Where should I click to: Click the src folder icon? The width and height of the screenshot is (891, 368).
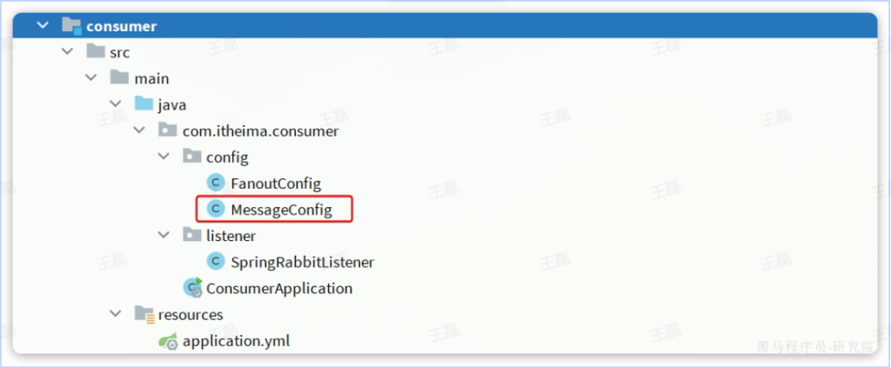coord(96,52)
